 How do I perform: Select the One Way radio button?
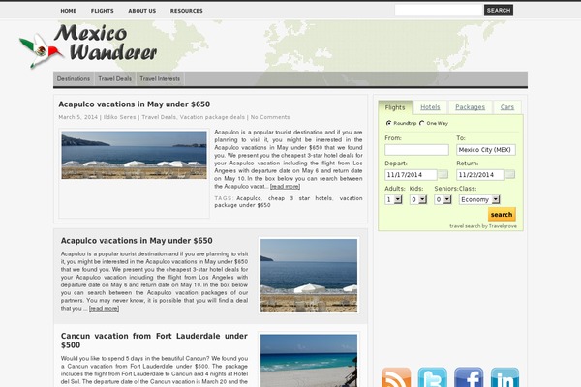(x=421, y=123)
